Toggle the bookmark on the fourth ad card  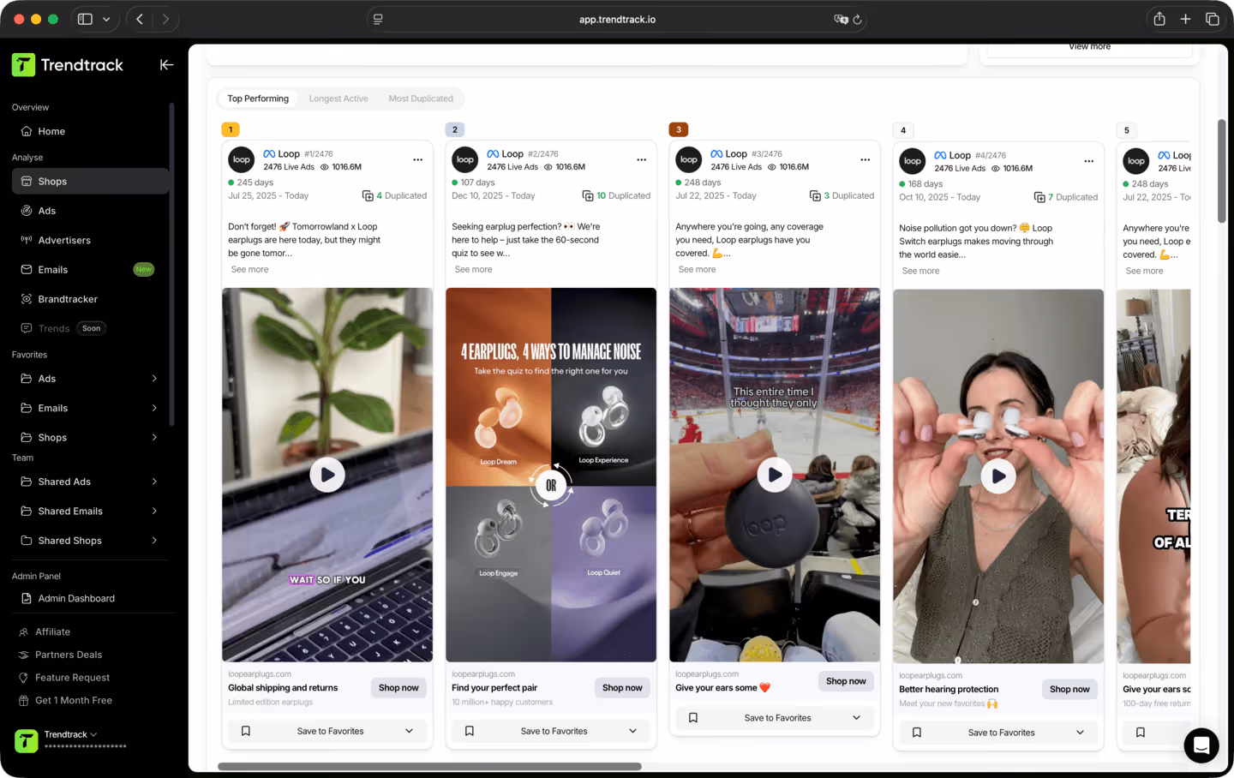pyautogui.click(x=916, y=733)
